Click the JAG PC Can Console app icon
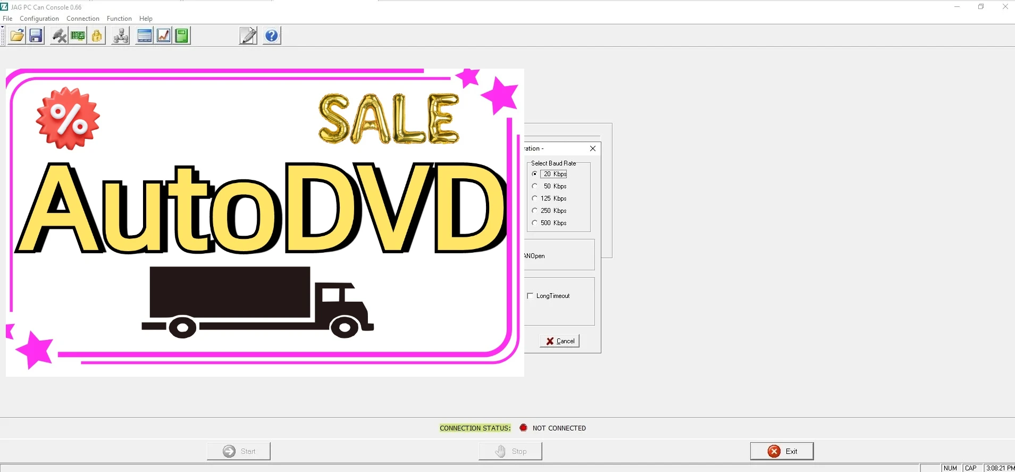This screenshot has width=1015, height=472. click(x=4, y=7)
